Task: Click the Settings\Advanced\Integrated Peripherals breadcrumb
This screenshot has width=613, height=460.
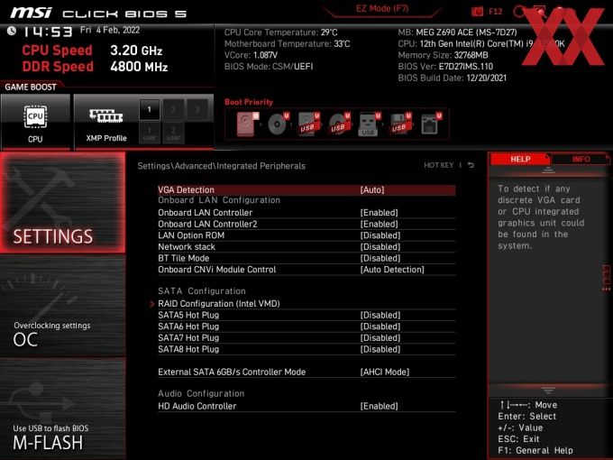Action: [x=221, y=166]
